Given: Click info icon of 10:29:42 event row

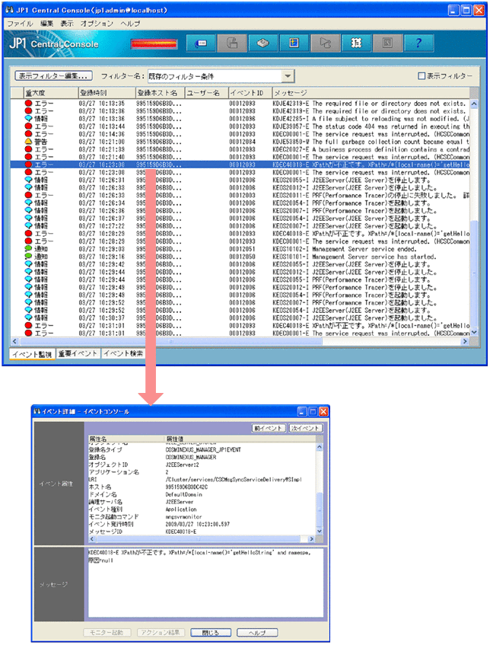Looking at the screenshot, I should pos(28,264).
